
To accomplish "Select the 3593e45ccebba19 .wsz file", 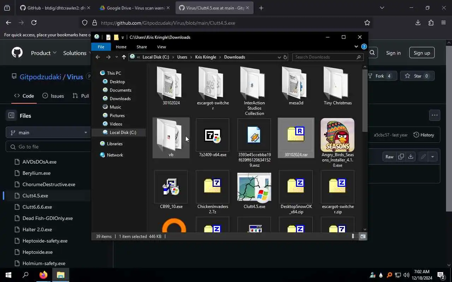I will (254, 143).
